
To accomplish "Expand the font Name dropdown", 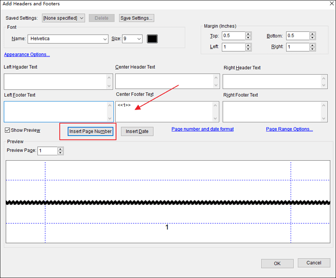I will tap(68, 39).
